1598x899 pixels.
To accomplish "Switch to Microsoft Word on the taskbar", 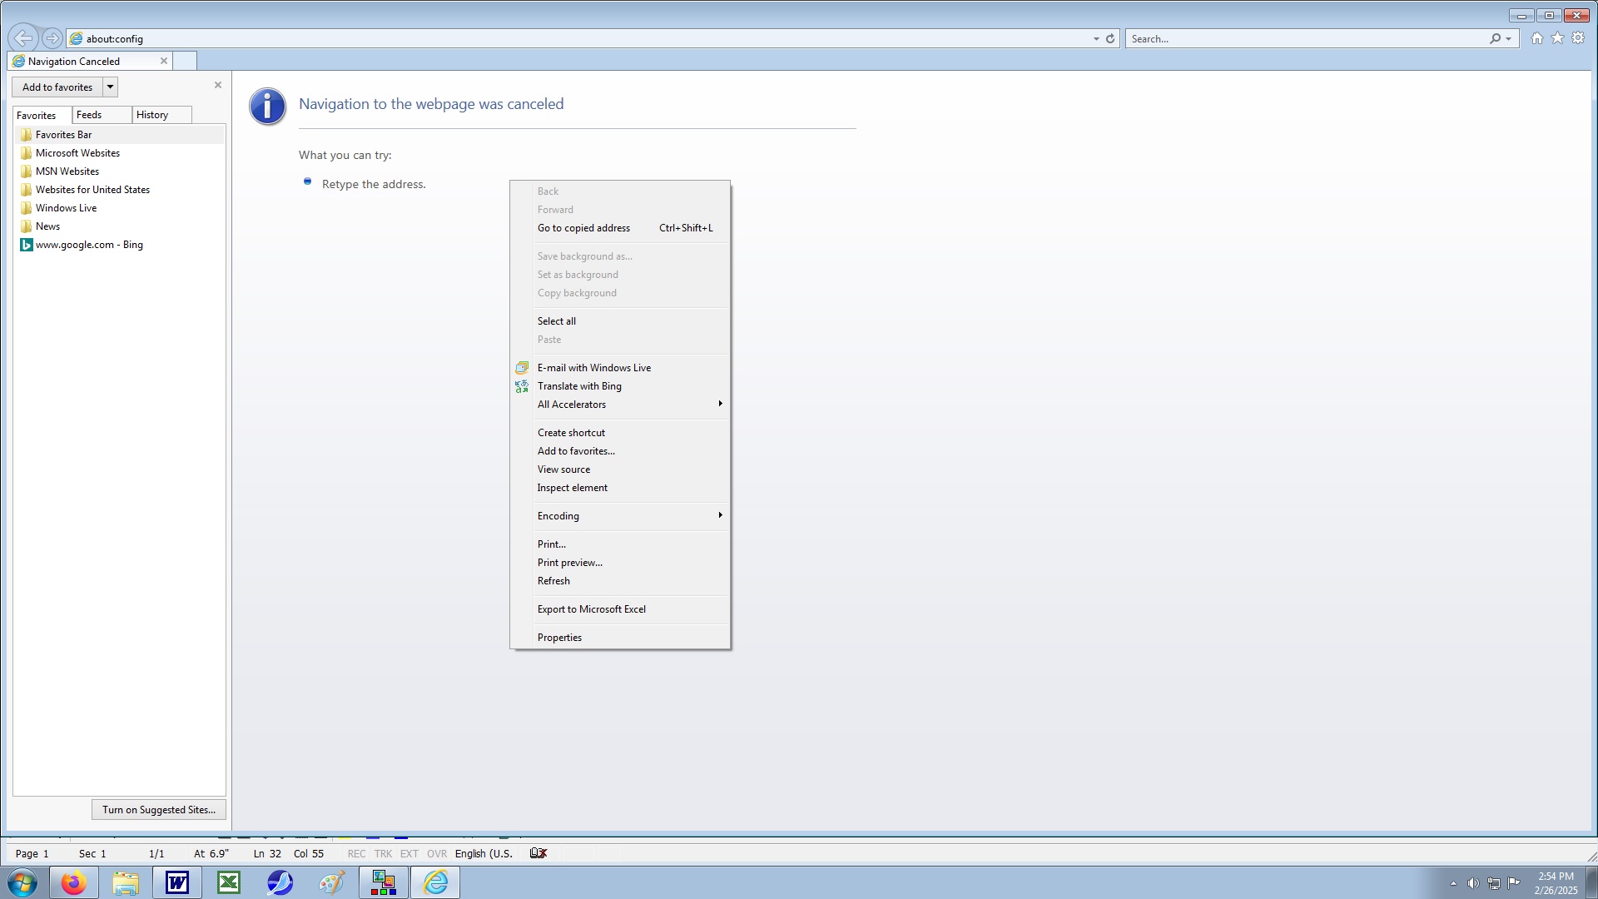I will point(177,882).
